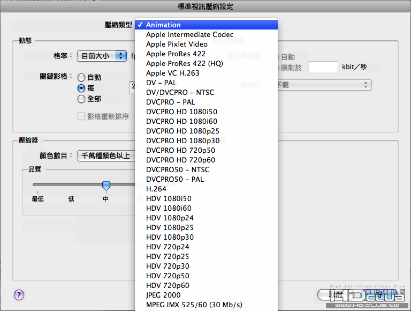Select JPEG 2000 codec

(x=206, y=295)
